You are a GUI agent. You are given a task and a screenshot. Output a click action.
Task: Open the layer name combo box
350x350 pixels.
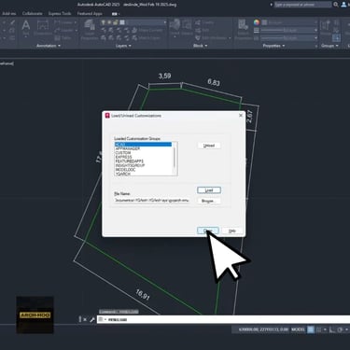click(x=146, y=22)
